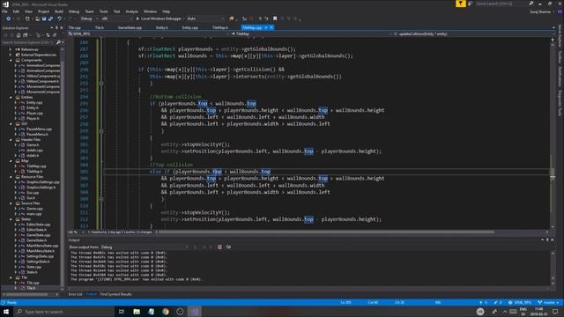Screen dimensions: 564x317
Task: Open Google Chrome from the taskbar
Action: click(x=166, y=312)
